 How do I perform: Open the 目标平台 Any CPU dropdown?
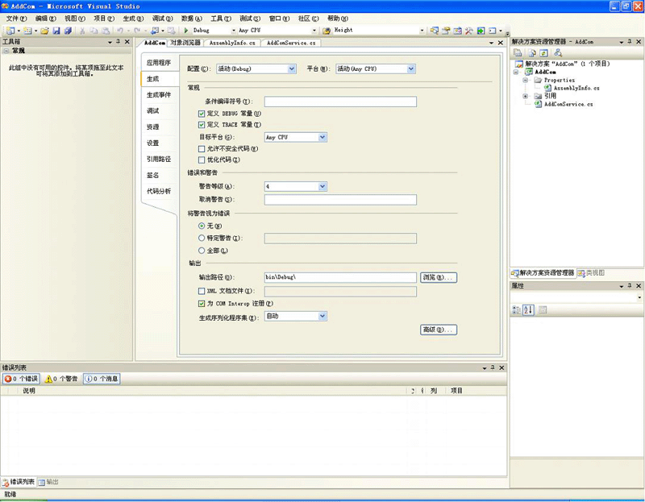296,137
